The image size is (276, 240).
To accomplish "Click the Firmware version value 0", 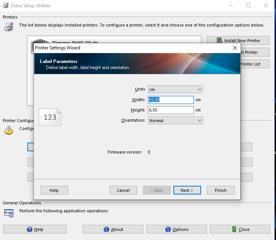I will pyautogui.click(x=149, y=152).
